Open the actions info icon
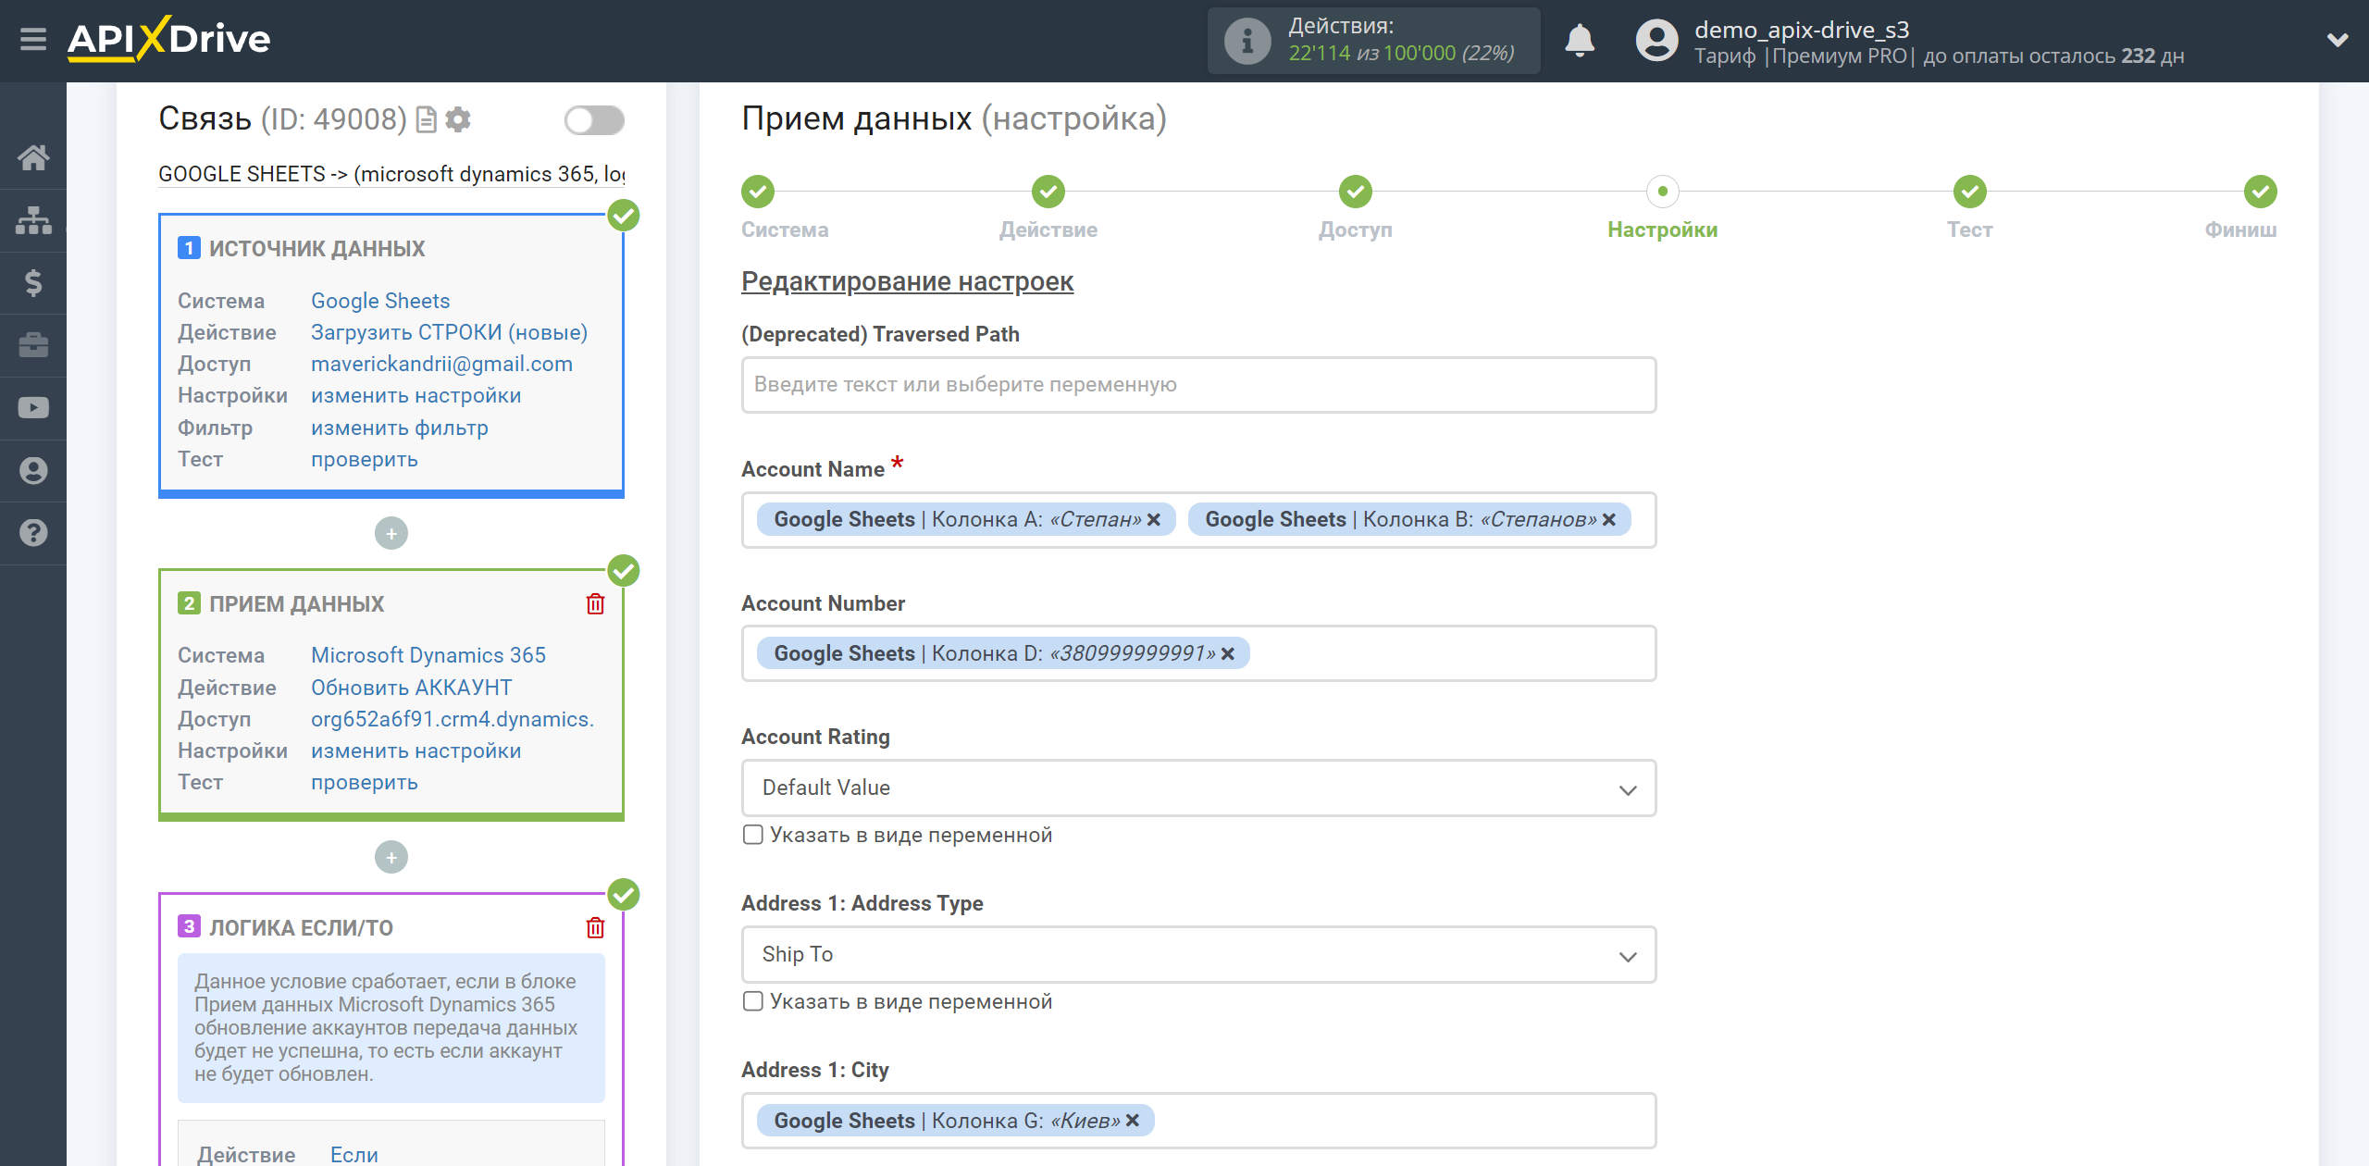The image size is (2369, 1166). pyautogui.click(x=1247, y=41)
